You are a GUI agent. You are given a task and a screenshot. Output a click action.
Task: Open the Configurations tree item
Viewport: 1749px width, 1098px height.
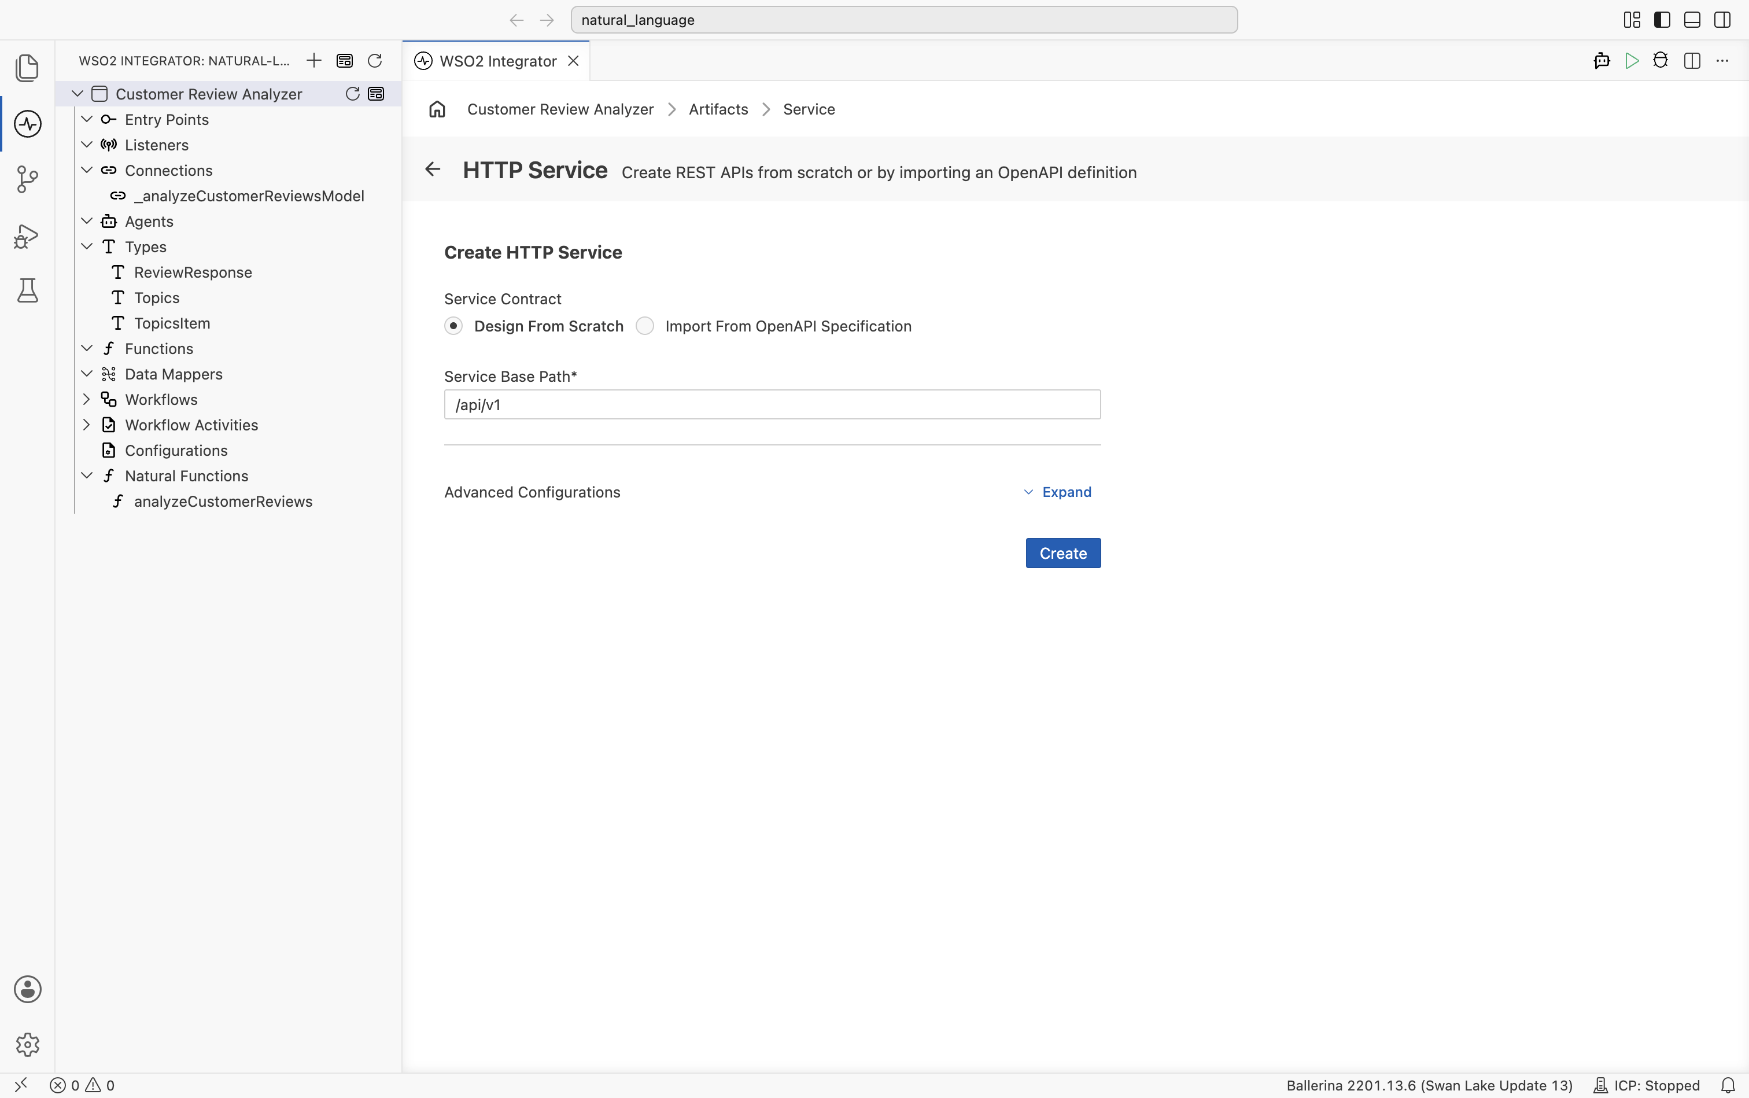point(176,450)
